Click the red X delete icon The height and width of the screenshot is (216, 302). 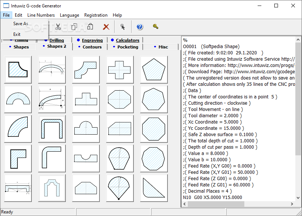[106, 27]
